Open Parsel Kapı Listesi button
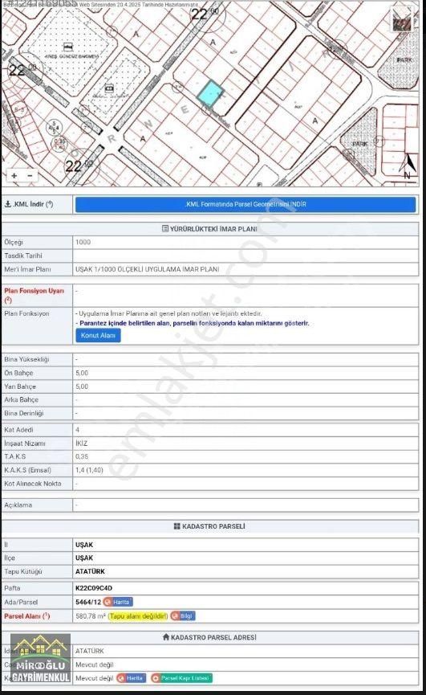Screen dimensions: 426x695 tap(181, 678)
